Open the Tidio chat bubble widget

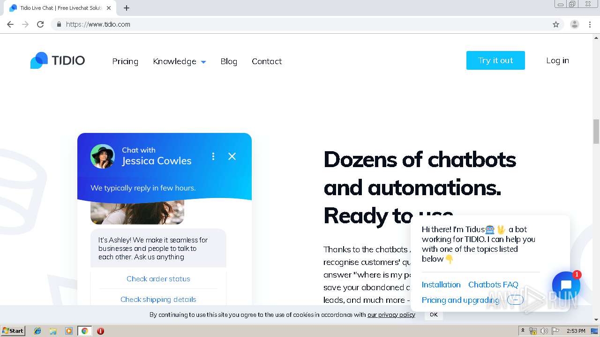[x=566, y=285]
